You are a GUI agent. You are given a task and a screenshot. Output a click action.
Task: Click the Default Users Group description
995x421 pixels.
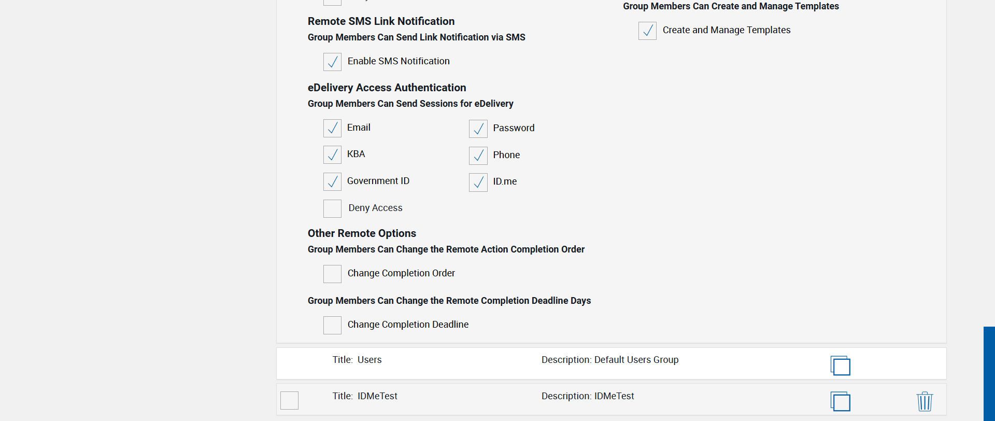coord(636,360)
